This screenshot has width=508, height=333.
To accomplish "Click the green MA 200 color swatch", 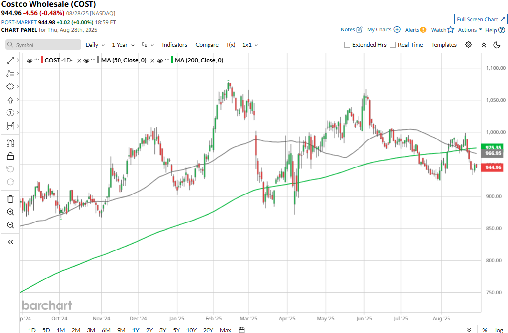I will (x=172, y=60).
